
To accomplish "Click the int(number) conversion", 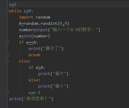I will 37,36.
